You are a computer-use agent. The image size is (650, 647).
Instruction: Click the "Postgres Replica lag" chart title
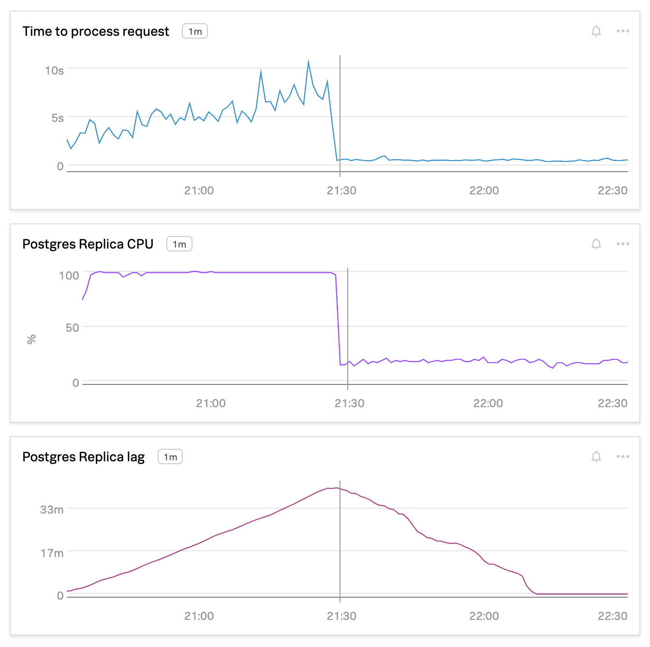(83, 456)
